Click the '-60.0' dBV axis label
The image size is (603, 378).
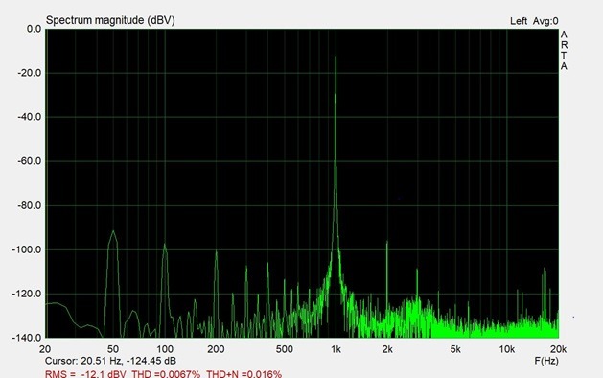tap(29, 161)
